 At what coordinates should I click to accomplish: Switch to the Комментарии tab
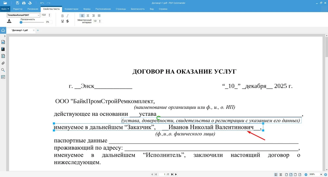click(x=71, y=9)
